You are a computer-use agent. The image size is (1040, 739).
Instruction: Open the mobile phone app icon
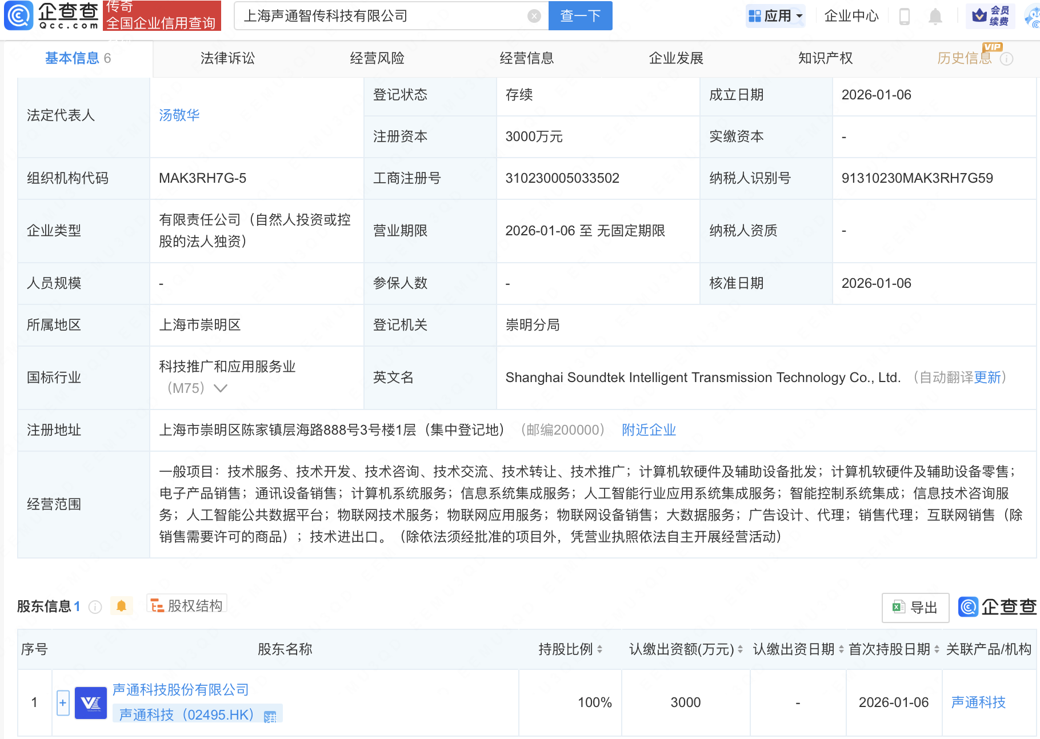click(904, 16)
